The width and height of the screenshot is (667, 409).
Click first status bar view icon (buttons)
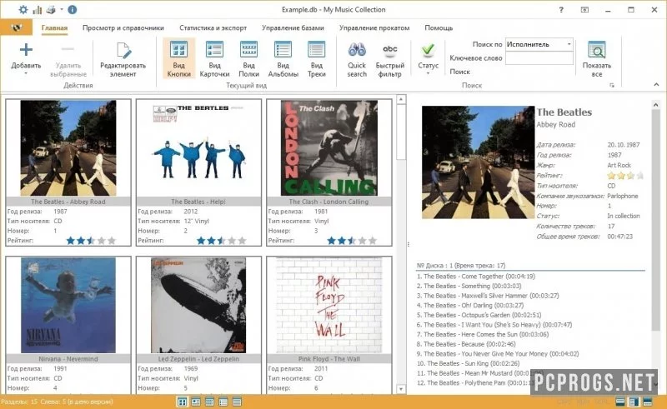(182, 402)
